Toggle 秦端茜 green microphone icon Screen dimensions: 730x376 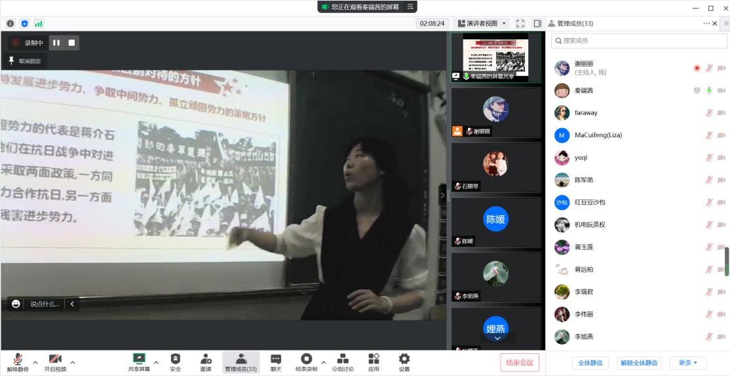tap(709, 91)
